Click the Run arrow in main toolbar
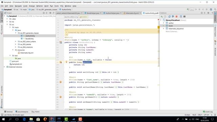 pos(196,9)
